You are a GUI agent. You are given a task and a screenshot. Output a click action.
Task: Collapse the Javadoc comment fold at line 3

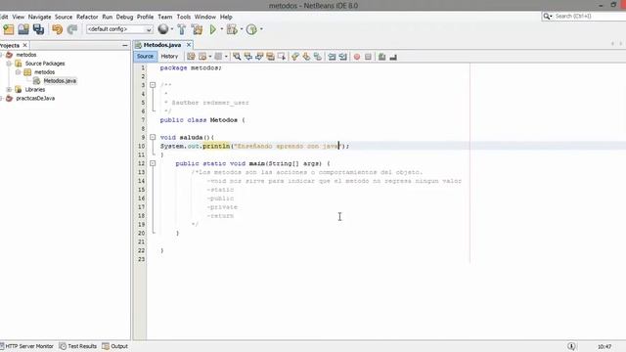click(153, 85)
